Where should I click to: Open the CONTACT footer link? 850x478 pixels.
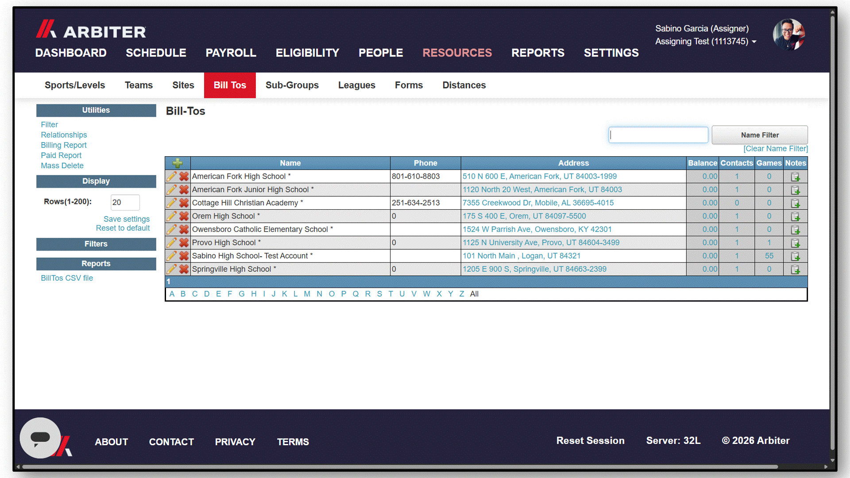[171, 442]
